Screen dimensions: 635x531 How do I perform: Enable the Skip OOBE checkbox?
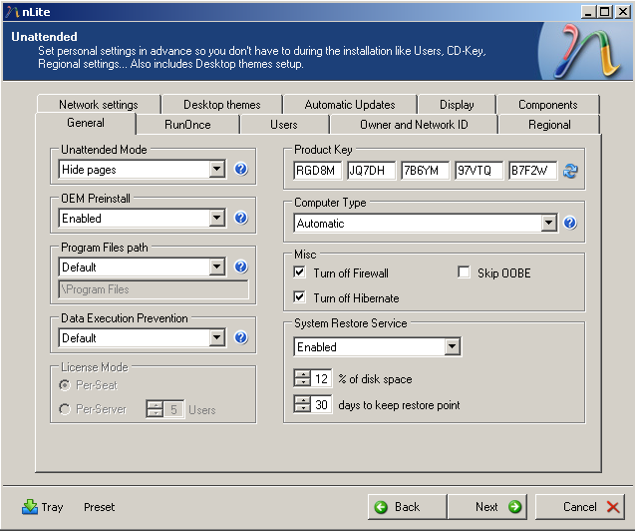pyautogui.click(x=464, y=271)
